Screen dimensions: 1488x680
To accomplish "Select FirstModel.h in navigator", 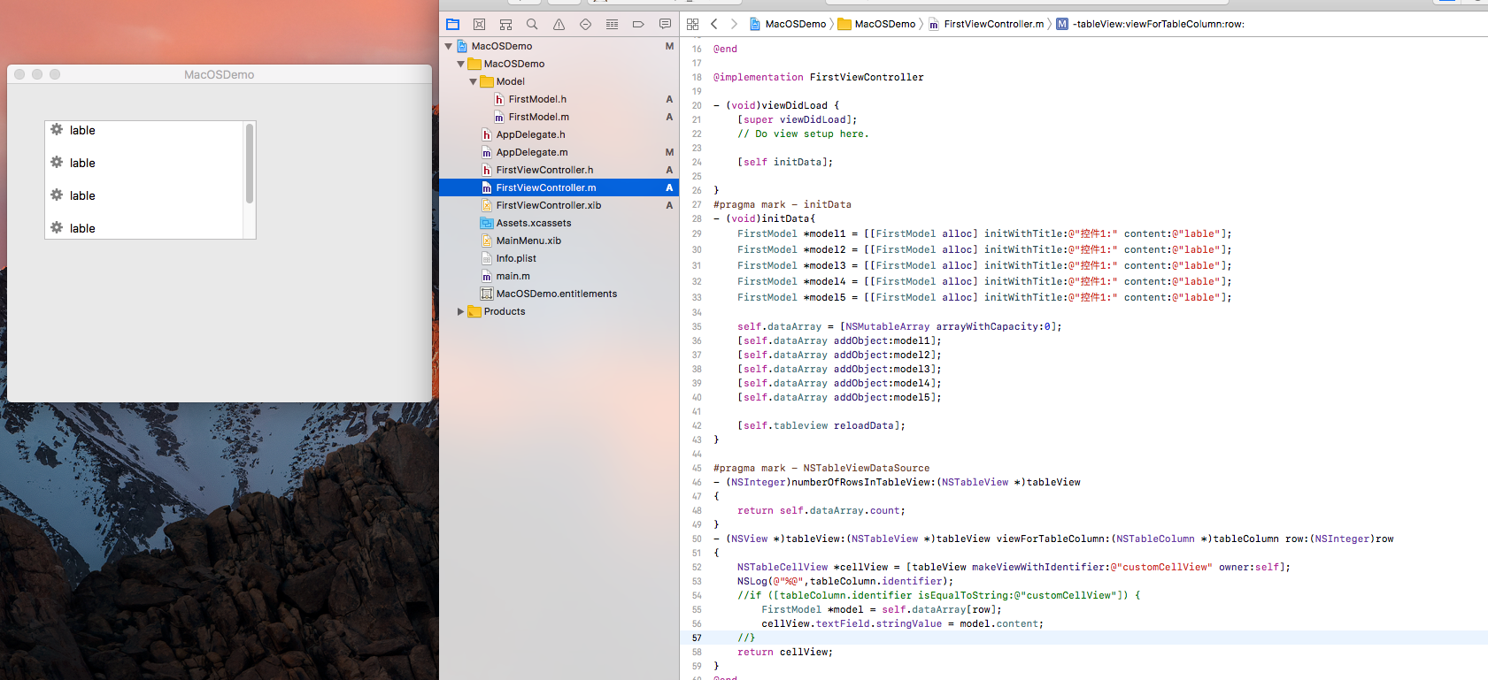I will (537, 99).
